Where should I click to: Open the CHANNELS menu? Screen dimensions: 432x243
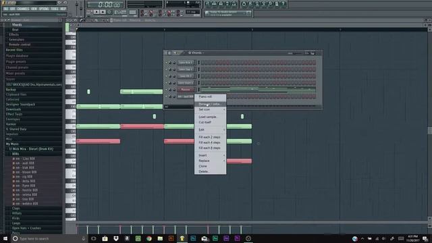pos(23,9)
